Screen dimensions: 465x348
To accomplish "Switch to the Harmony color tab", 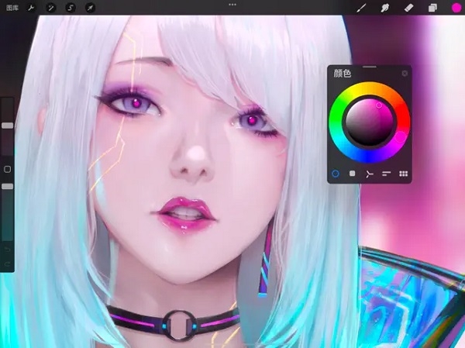I will click(370, 174).
